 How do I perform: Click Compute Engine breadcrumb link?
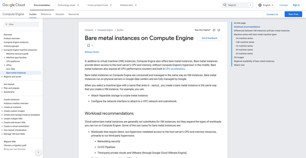click(x=105, y=30)
